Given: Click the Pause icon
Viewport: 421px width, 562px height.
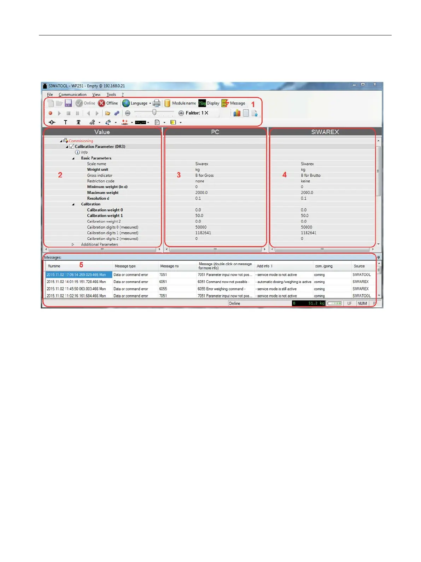Looking at the screenshot, I should point(77,113).
